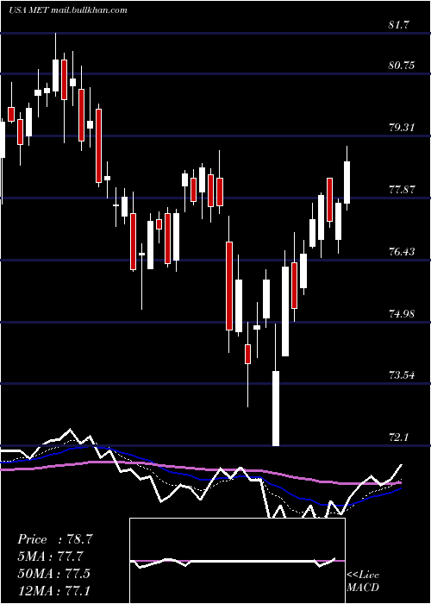Click the 79.31 price level label
The height and width of the screenshot is (604, 431).
coord(402,128)
